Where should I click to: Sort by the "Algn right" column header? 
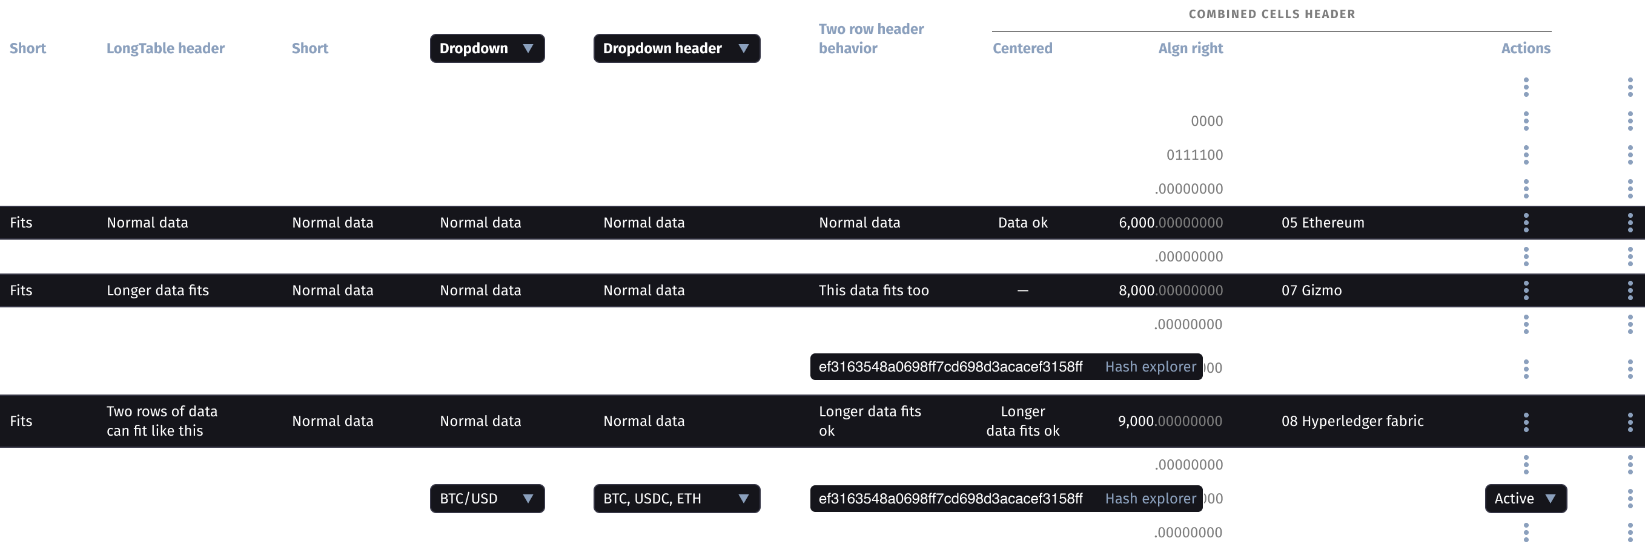1190,48
